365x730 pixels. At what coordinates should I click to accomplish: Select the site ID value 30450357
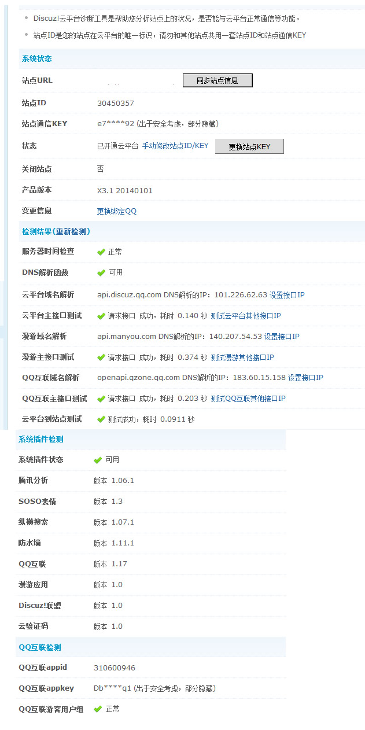click(x=116, y=104)
